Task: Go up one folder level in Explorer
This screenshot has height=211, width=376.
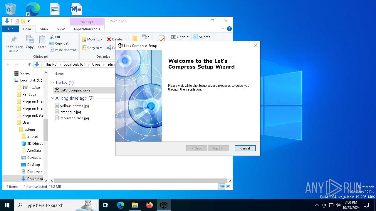Action: [x=30, y=64]
